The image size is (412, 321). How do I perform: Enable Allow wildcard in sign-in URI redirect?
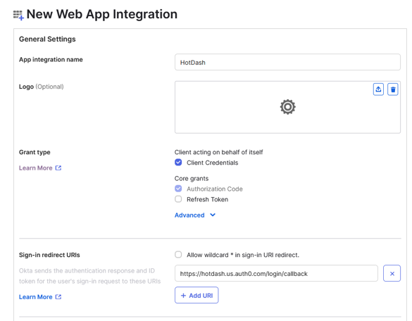178,255
